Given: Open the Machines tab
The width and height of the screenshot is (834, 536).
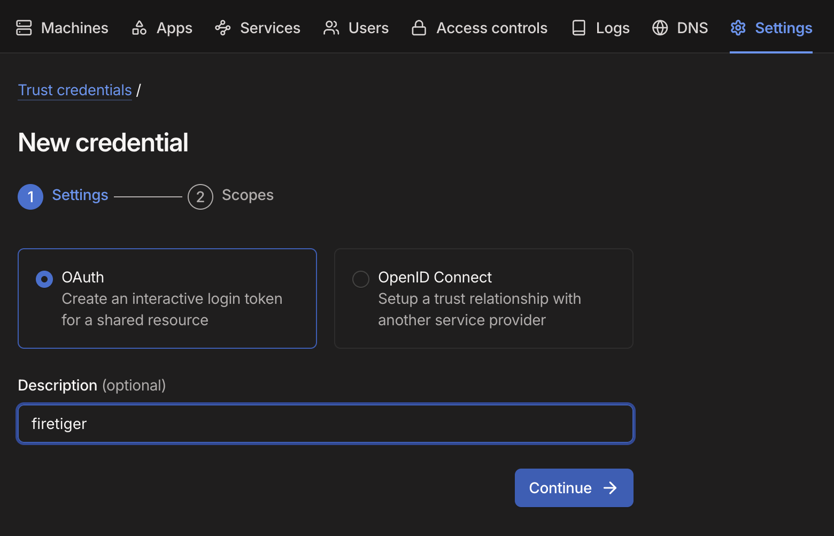Looking at the screenshot, I should [62, 28].
